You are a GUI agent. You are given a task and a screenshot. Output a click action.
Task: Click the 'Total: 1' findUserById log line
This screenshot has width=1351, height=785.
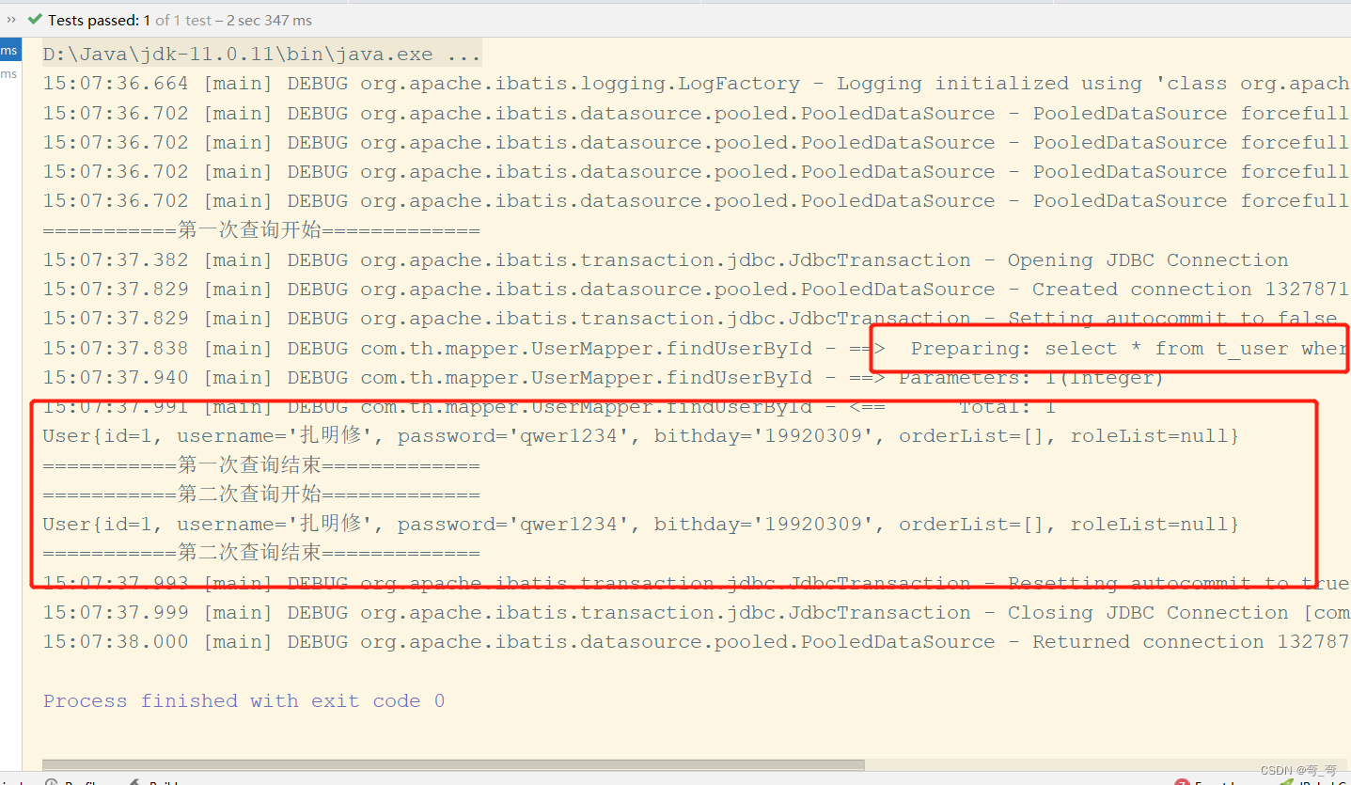(549, 407)
